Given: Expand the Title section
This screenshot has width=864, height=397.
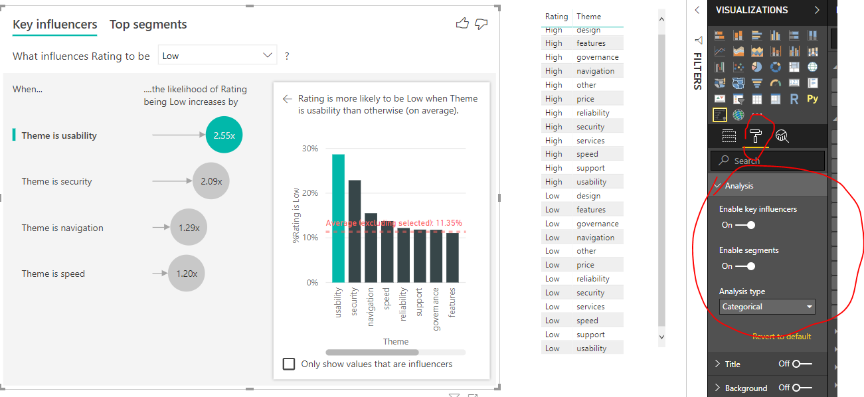Looking at the screenshot, I should tap(717, 364).
